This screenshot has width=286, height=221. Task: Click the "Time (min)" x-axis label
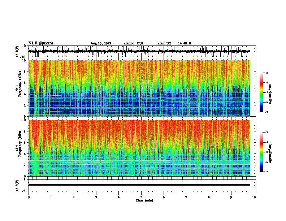click(144, 200)
